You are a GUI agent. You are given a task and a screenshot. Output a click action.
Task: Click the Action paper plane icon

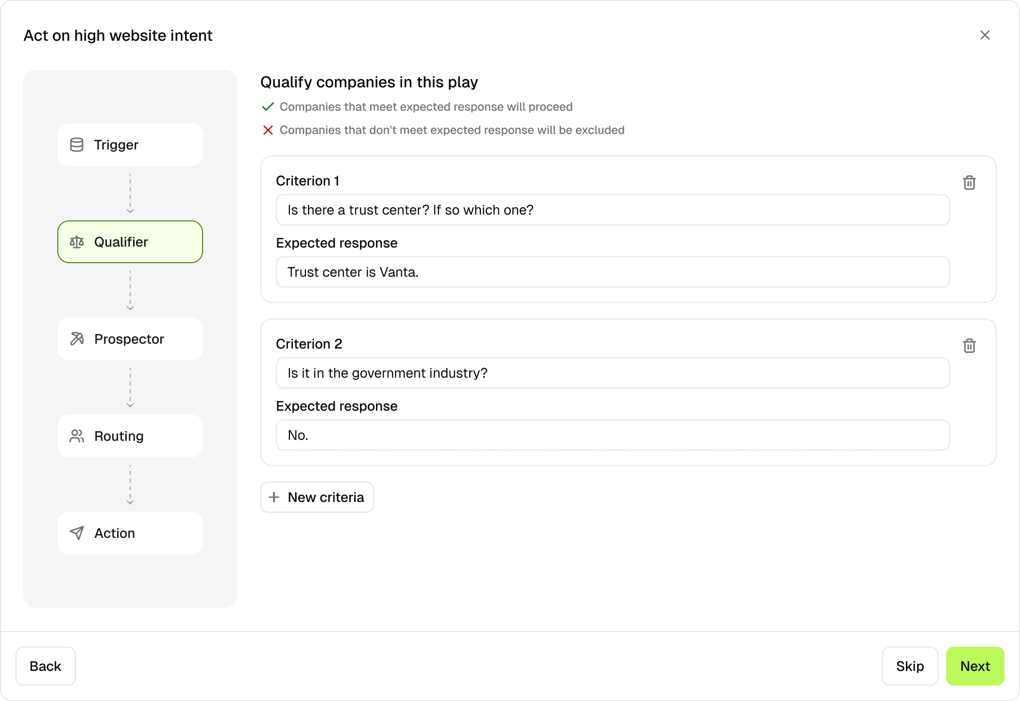(77, 533)
